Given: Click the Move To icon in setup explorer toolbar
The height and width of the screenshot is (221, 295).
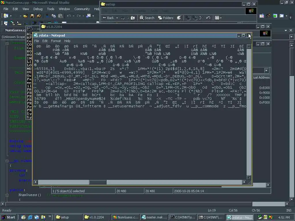Looking at the screenshot, I should point(188,18).
